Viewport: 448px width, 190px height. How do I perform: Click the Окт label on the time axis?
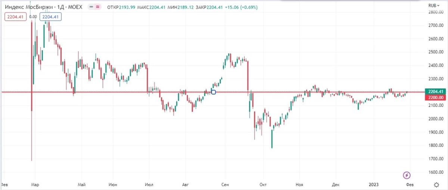point(264,184)
